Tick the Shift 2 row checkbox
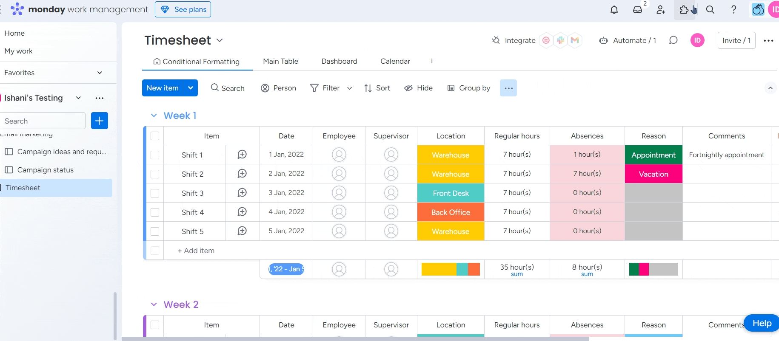The height and width of the screenshot is (341, 779). [x=155, y=174]
